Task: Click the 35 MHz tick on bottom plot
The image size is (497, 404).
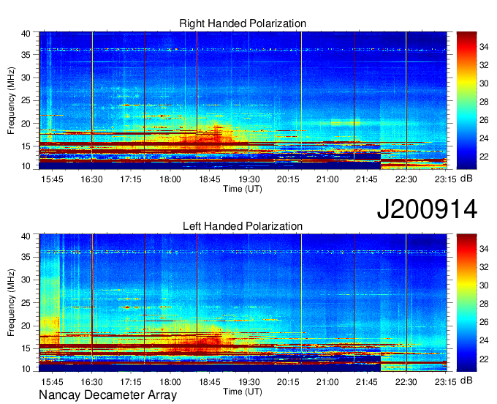Action: pyautogui.click(x=26, y=257)
